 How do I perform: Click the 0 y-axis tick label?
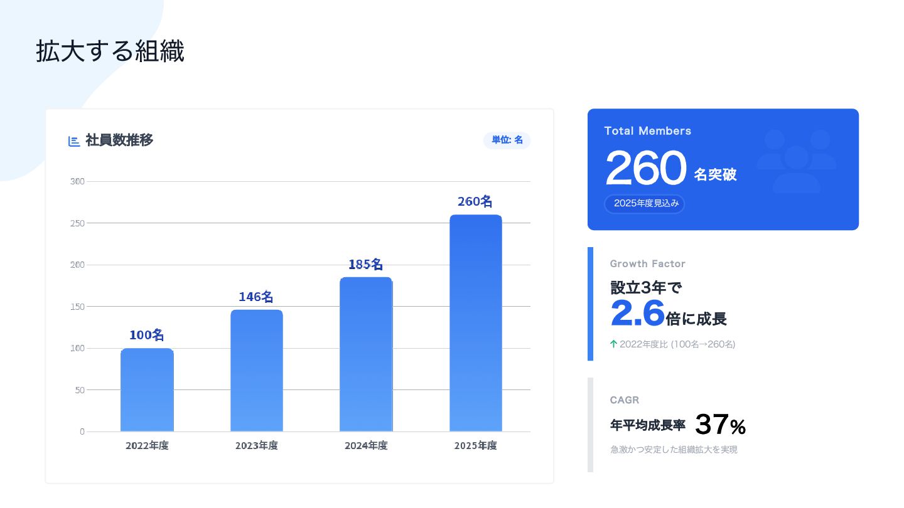point(82,431)
